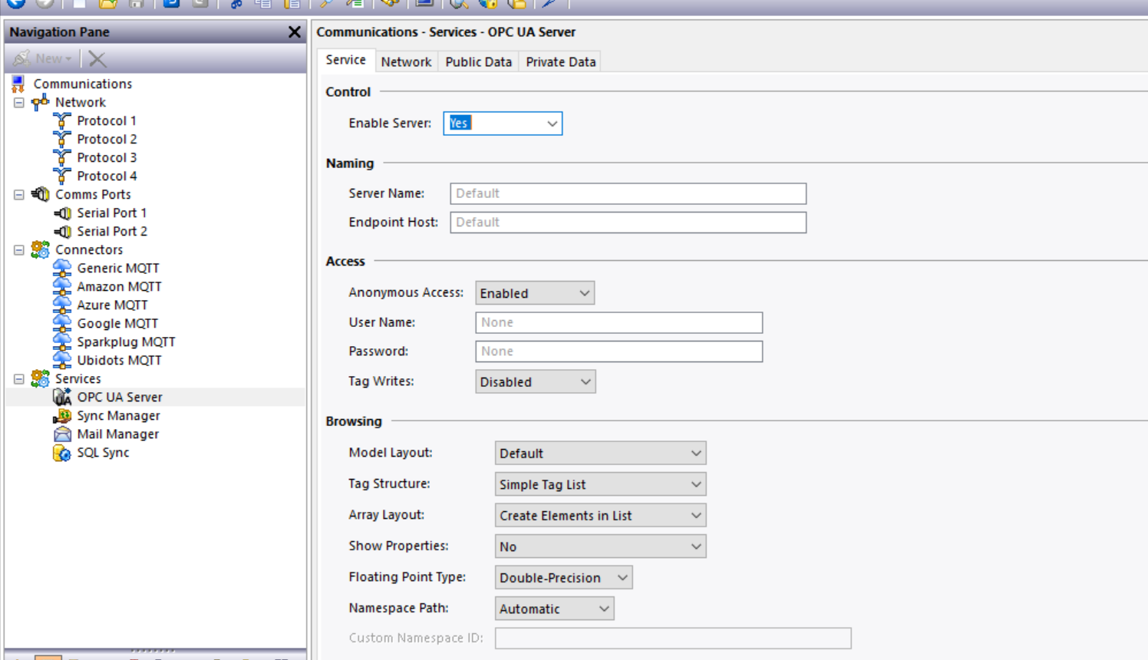Open the Public Data tab

coord(478,62)
